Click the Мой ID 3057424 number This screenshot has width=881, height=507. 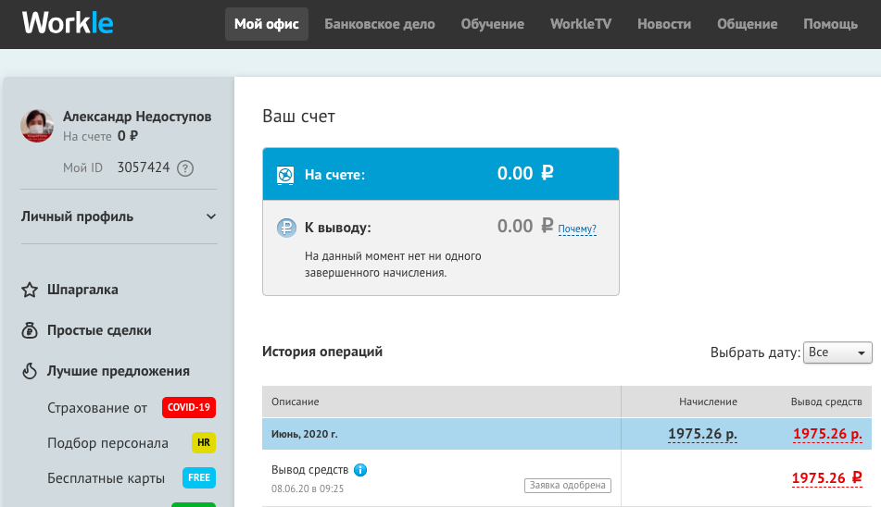click(x=144, y=167)
